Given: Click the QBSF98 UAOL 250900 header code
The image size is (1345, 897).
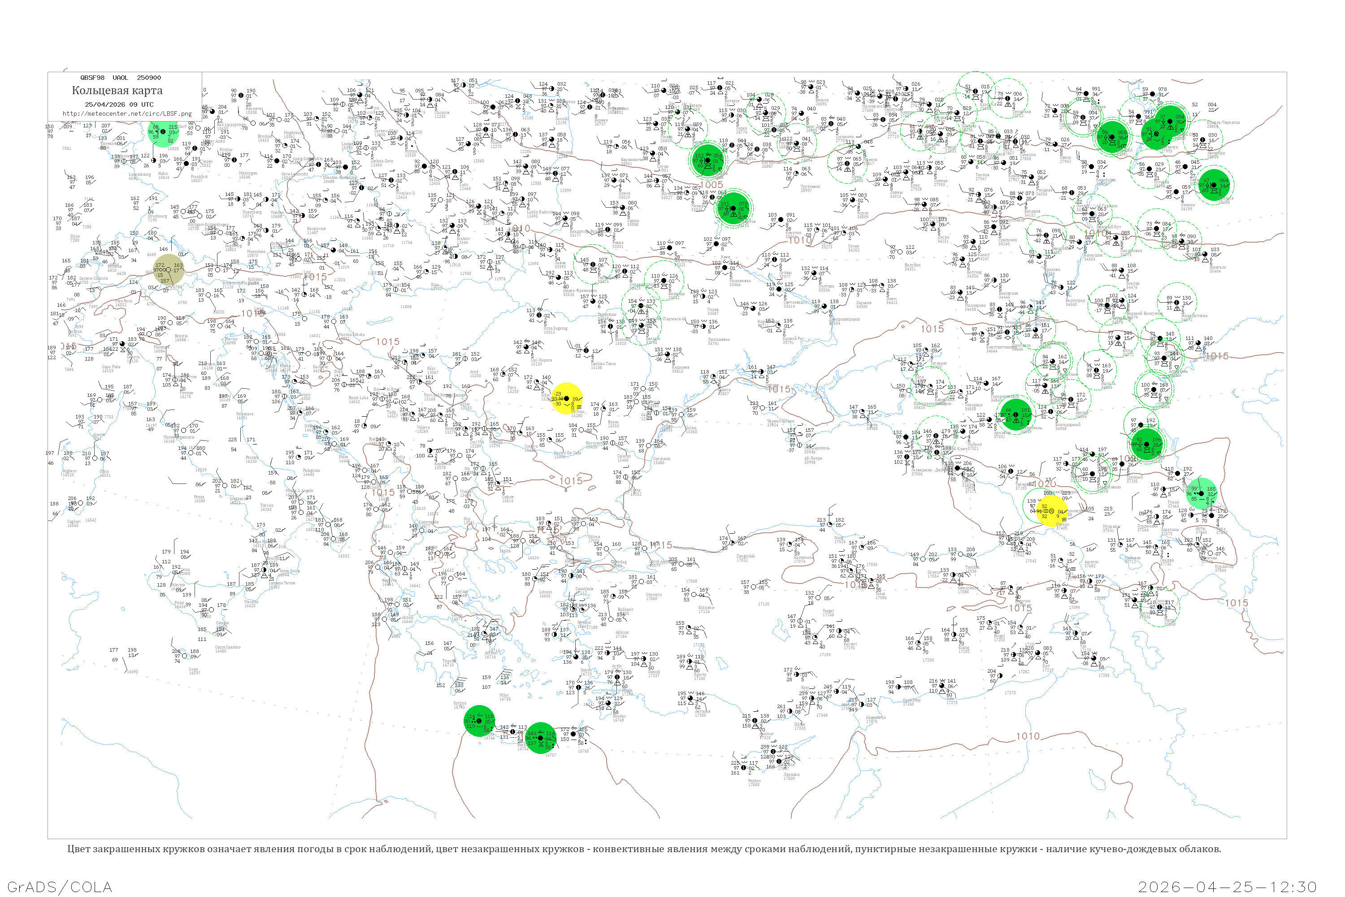Looking at the screenshot, I should [120, 78].
